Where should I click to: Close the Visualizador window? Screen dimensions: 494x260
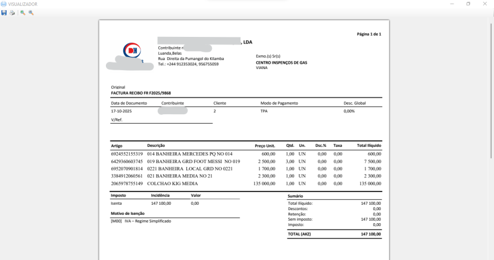(x=485, y=4)
